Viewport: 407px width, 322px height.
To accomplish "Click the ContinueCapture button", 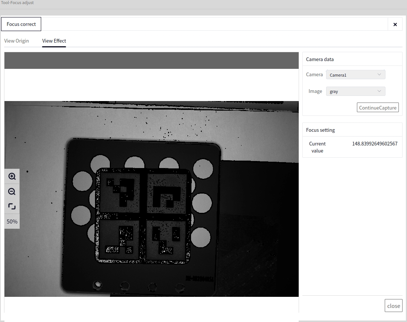I will (378, 108).
